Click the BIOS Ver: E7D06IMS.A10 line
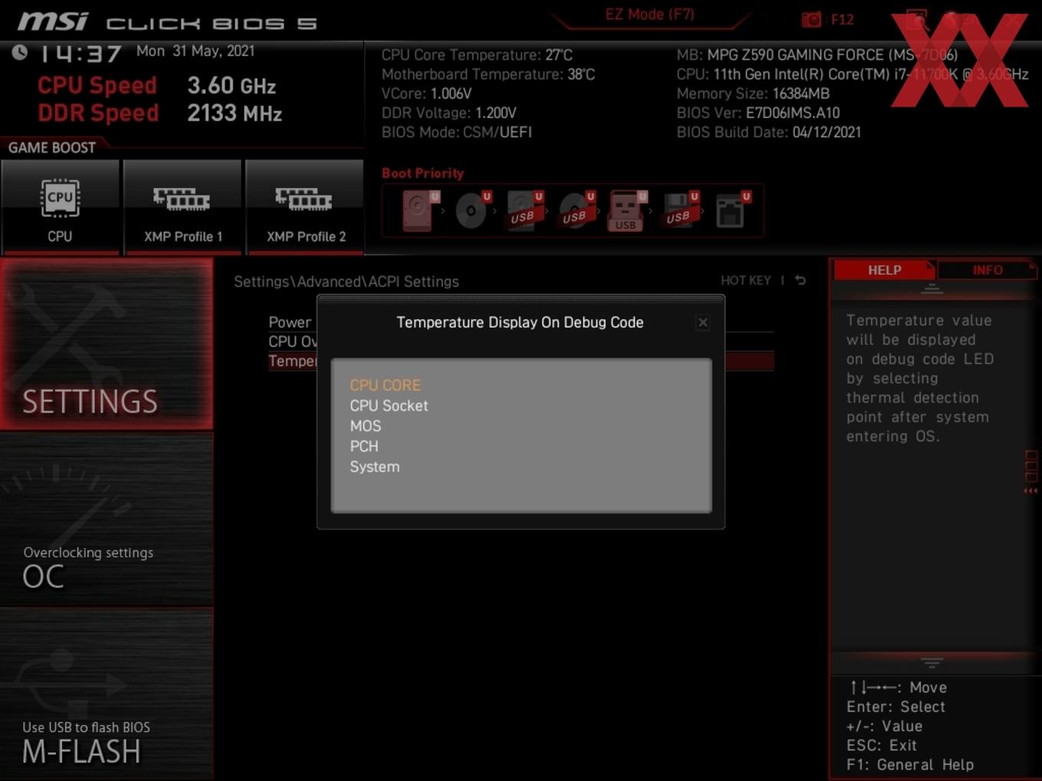This screenshot has width=1042, height=781. (758, 113)
